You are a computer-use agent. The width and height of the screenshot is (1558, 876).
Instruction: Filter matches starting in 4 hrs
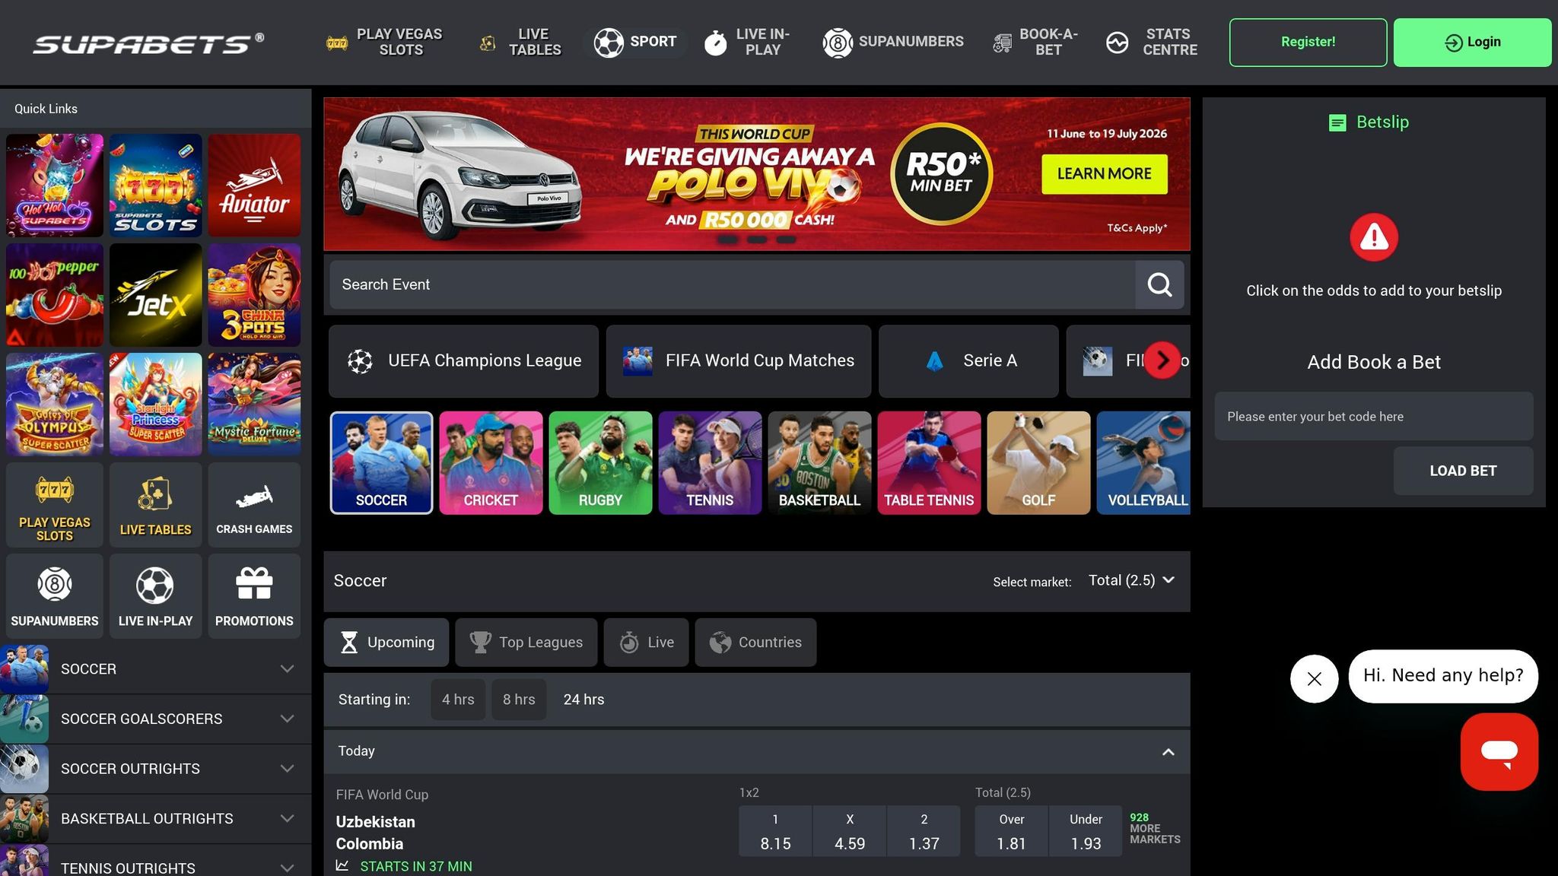pos(458,700)
